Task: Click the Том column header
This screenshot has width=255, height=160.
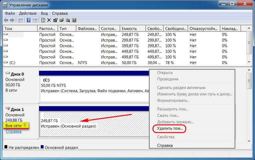Action: click(x=20, y=28)
